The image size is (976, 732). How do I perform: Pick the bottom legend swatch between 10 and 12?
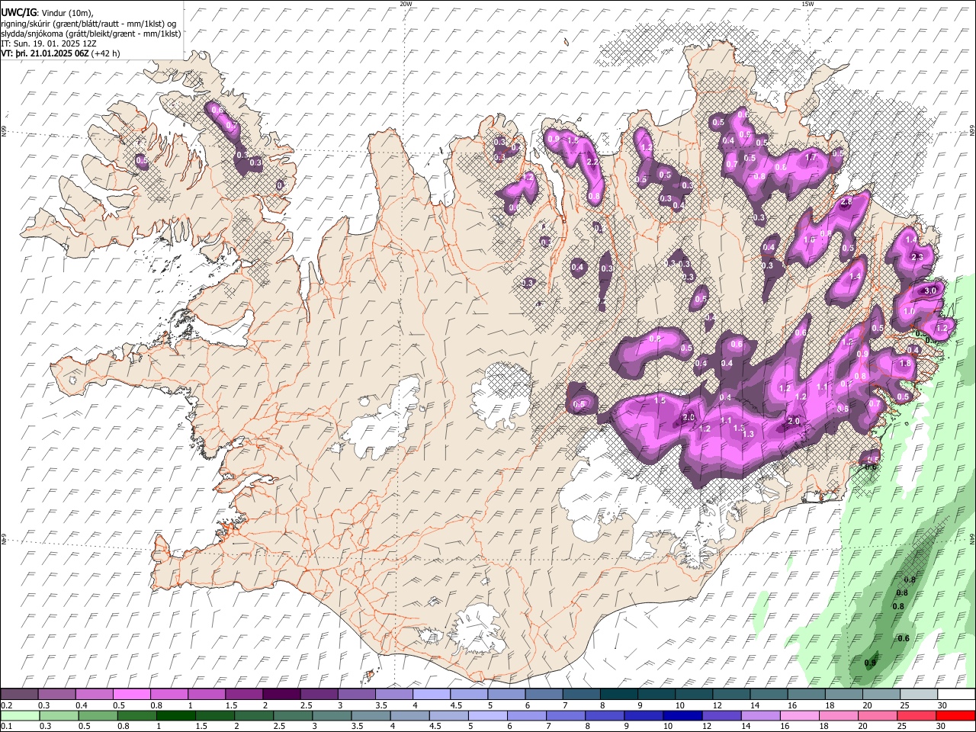tap(683, 715)
